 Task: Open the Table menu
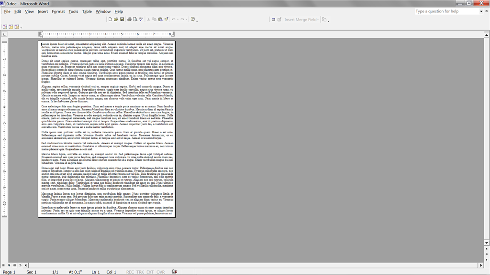pyautogui.click(x=87, y=11)
